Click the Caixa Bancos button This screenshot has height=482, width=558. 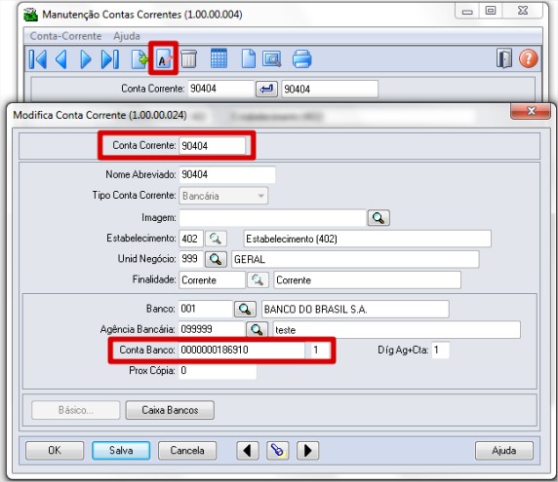(x=170, y=410)
